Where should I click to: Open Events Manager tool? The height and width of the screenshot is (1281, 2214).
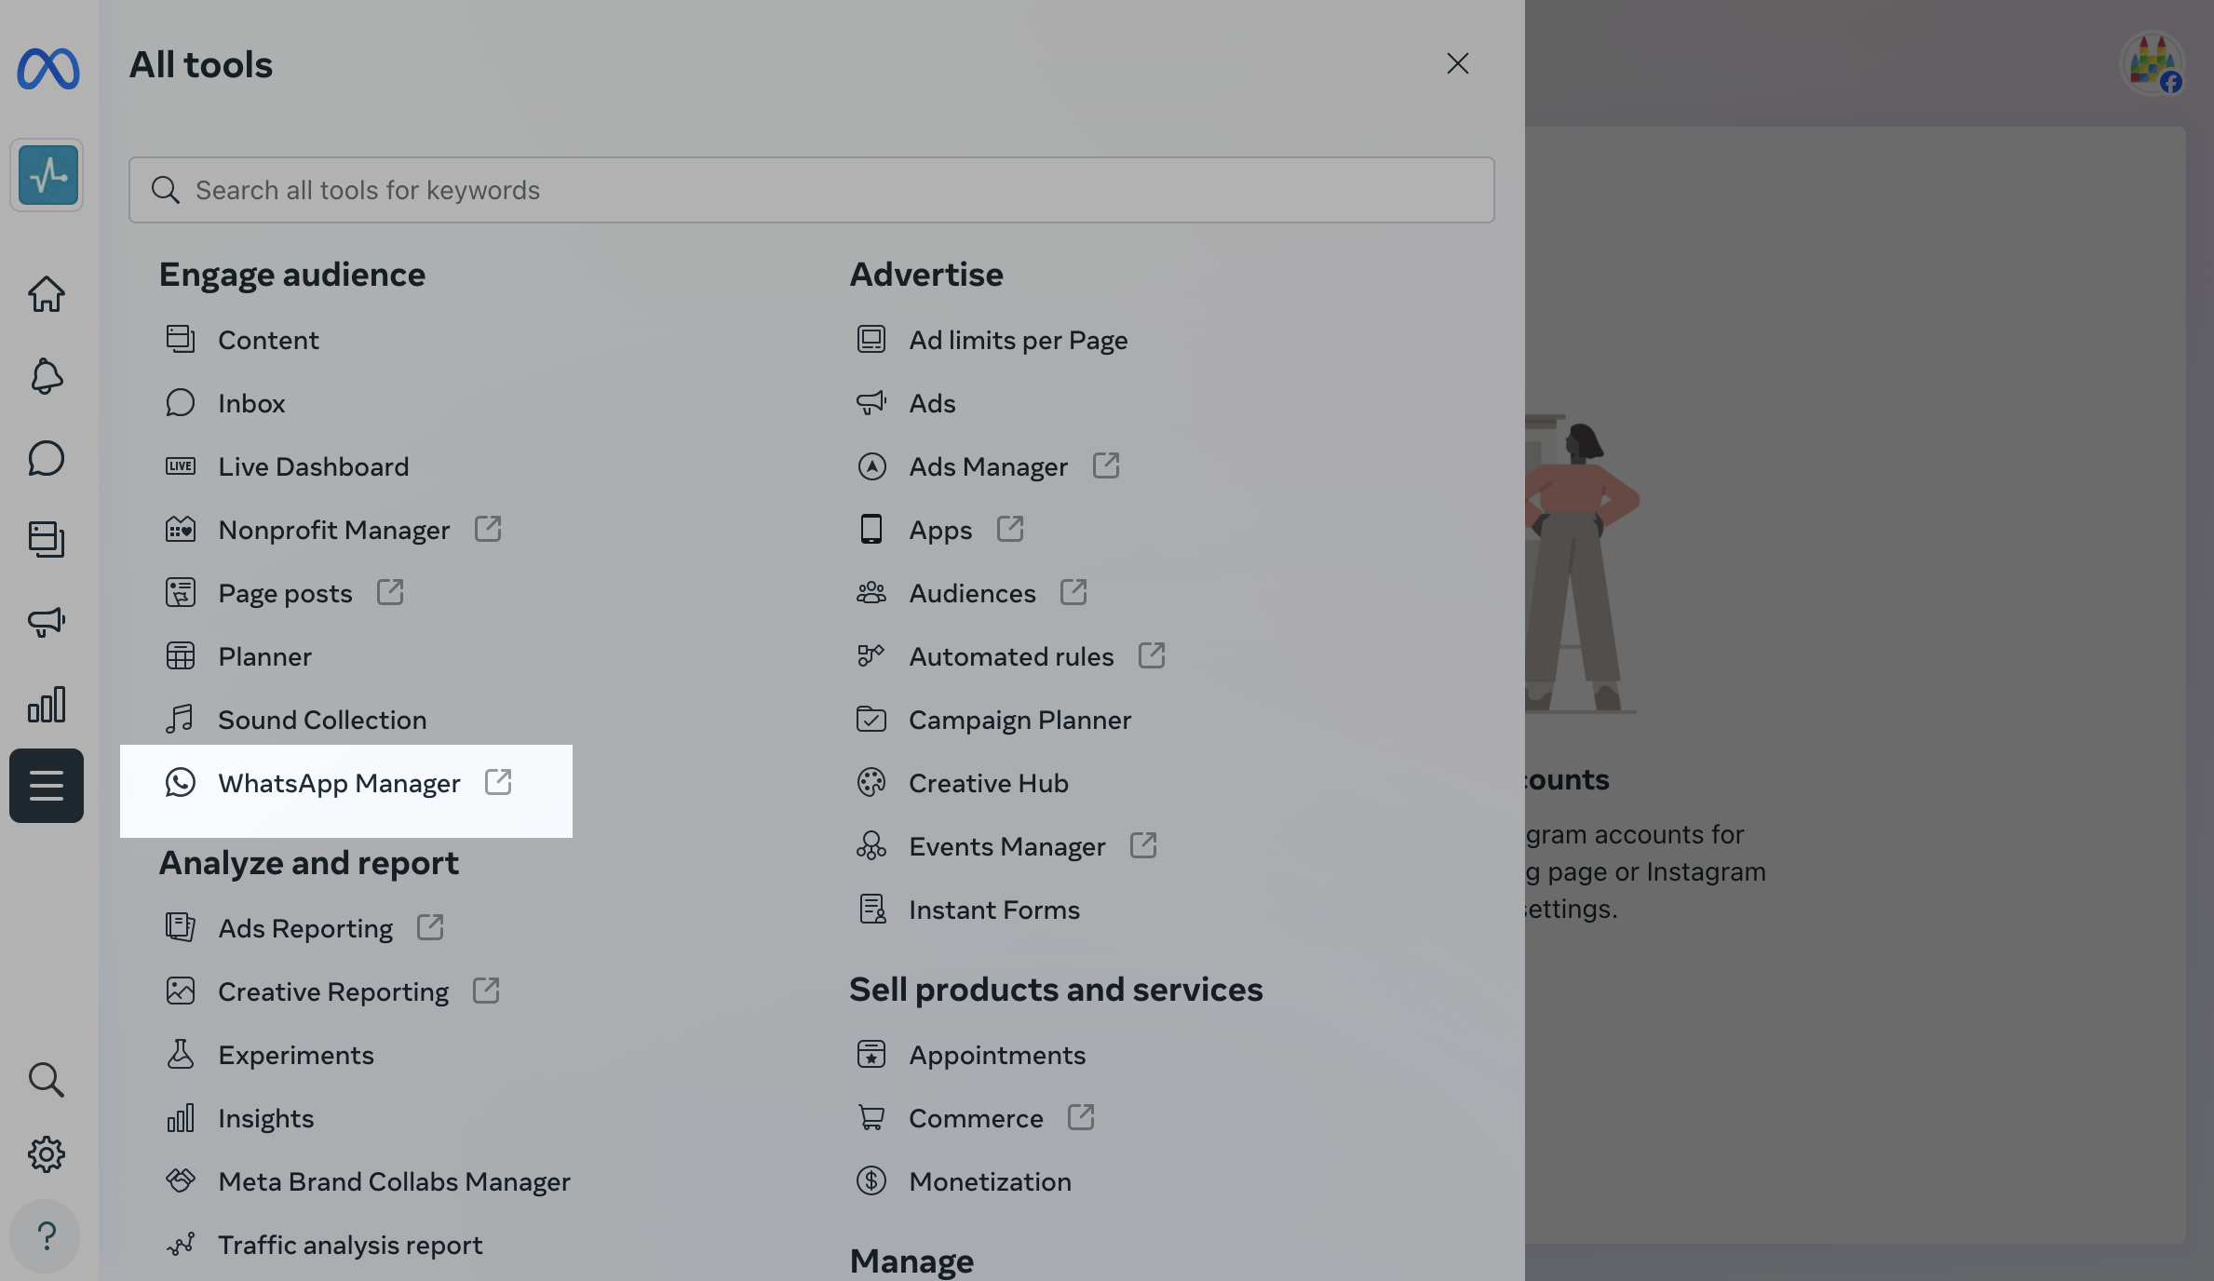coord(1007,846)
